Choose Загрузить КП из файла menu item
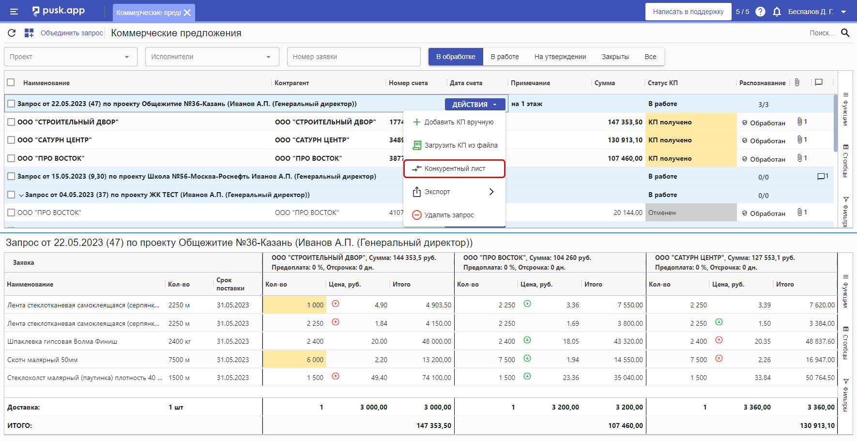The image size is (857, 441). coord(454,145)
